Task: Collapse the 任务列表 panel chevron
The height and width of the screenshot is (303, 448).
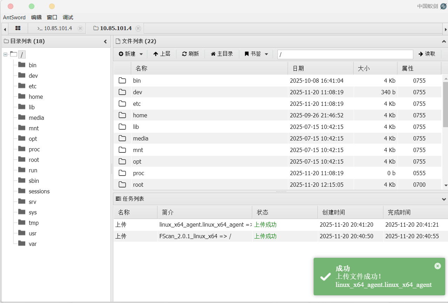Action: click(x=443, y=199)
